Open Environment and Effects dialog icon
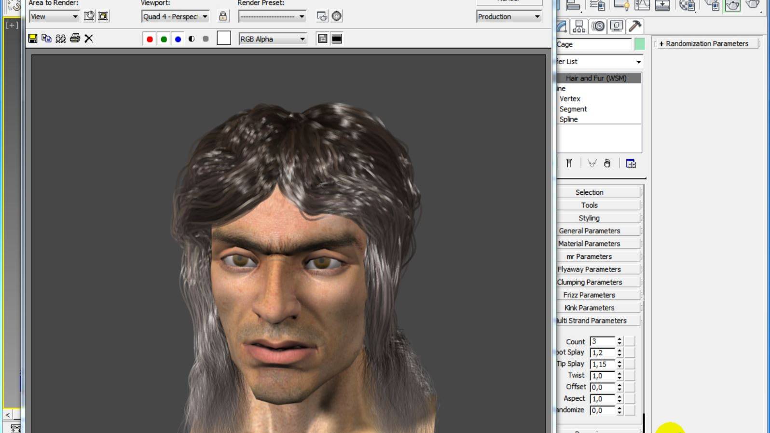770x433 pixels. [337, 16]
